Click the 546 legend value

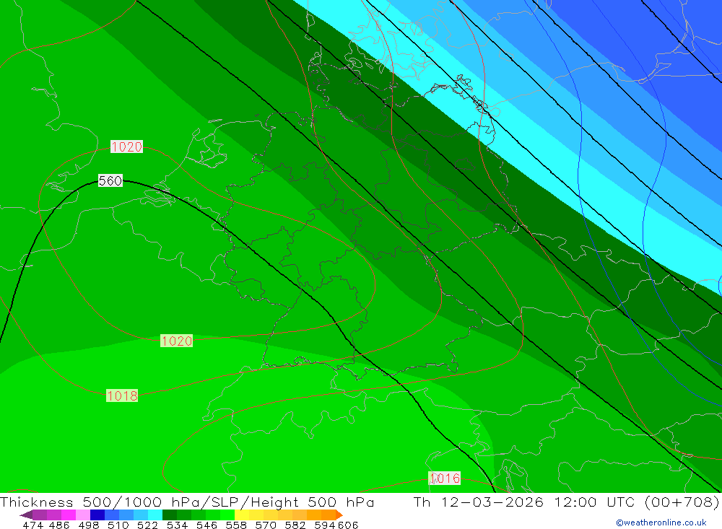point(206,525)
